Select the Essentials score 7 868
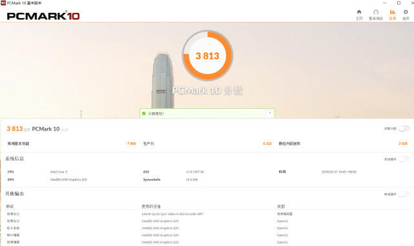The width and height of the screenshot is (414, 246). 132,144
